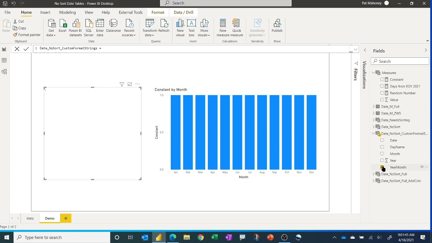Image resolution: width=432 pixels, height=243 pixels.
Task: Open the Modeling ribbon tab
Action: (67, 12)
